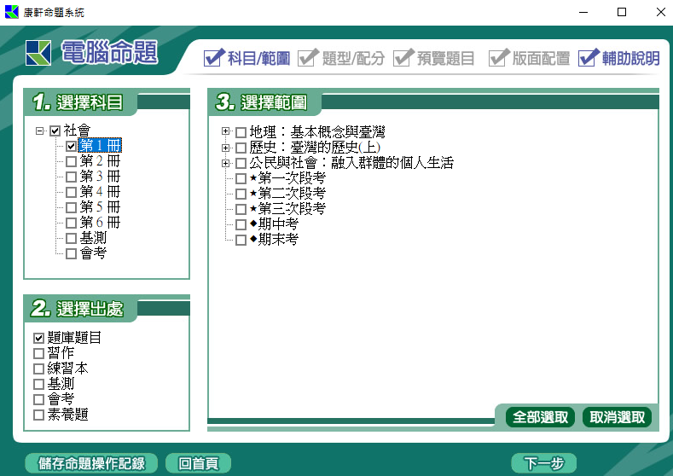Select the 地理：基本概念與臺灣 label
Viewport: 673px width, 476px height.
point(317,131)
